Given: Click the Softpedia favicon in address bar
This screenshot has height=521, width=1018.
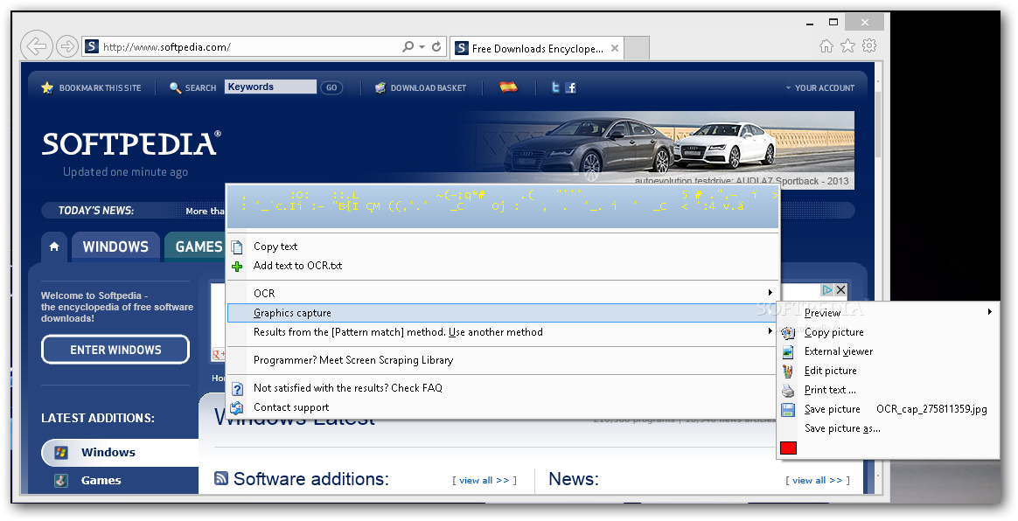Looking at the screenshot, I should tap(92, 46).
